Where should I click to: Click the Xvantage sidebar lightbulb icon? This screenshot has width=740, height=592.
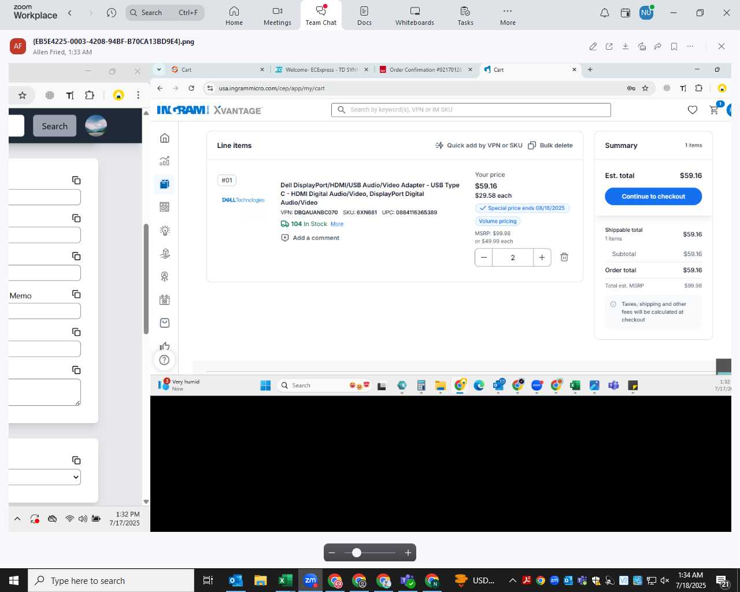click(x=165, y=231)
